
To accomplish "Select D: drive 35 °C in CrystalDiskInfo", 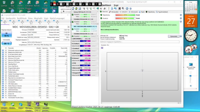I will click(x=14, y=22).
